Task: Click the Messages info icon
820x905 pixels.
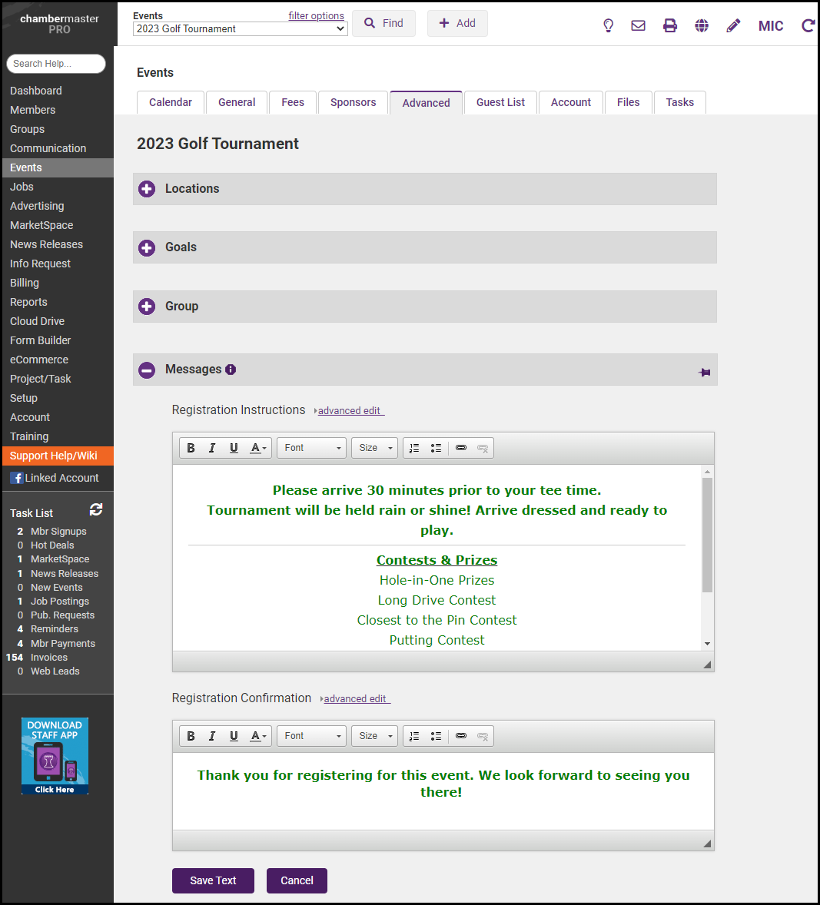Action: pyautogui.click(x=231, y=370)
